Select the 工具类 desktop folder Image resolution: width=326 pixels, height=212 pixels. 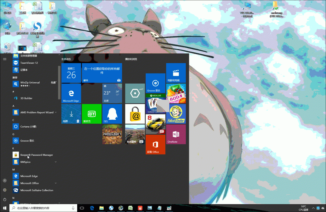[22, 8]
